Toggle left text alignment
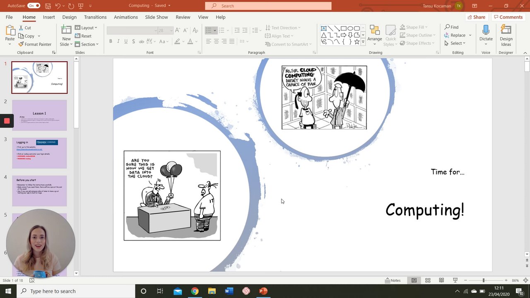Image resolution: width=530 pixels, height=298 pixels. 208,41
